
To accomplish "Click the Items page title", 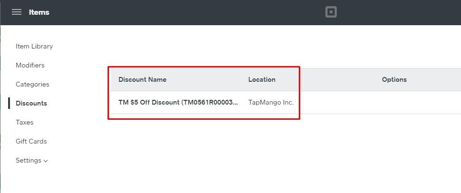I will tap(39, 12).
